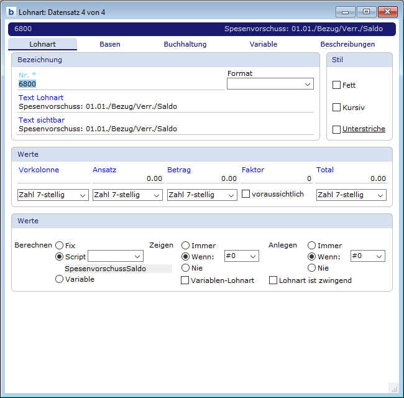Open the Buchhaltung tab

(185, 44)
